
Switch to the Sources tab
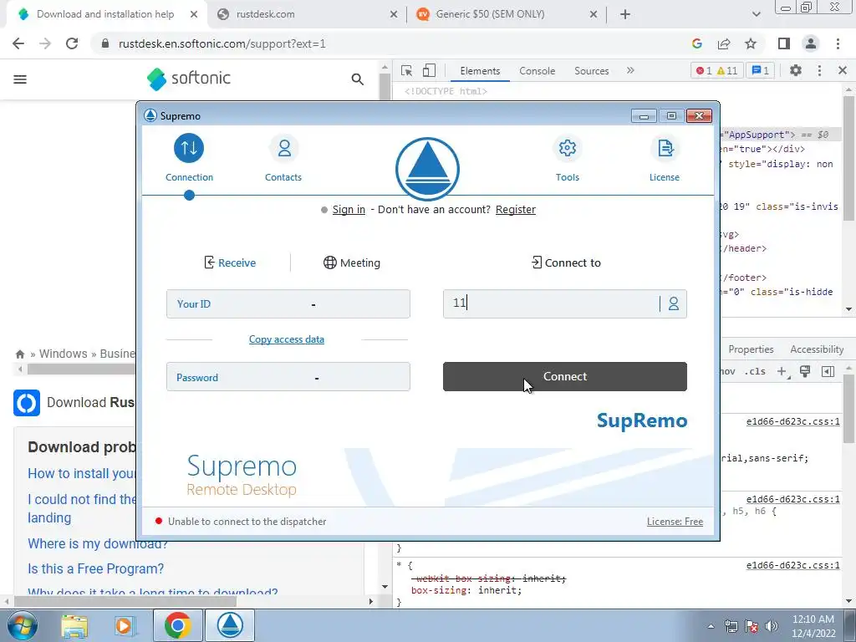coord(591,71)
